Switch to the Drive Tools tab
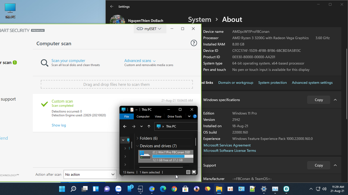Viewport: 348px width, 195px height. (x=175, y=116)
